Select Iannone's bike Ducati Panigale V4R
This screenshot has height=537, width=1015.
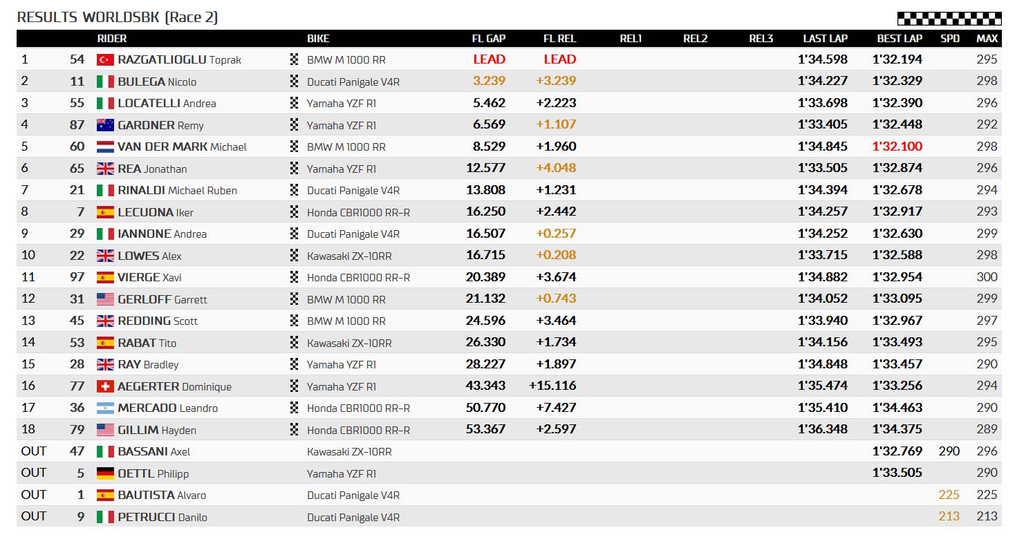coord(353,234)
